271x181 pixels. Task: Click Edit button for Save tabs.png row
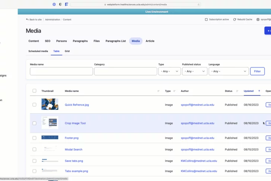(268, 161)
